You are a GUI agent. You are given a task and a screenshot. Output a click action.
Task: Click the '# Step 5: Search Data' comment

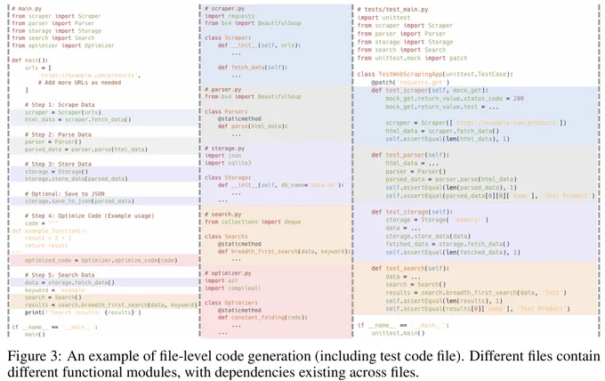(60, 275)
